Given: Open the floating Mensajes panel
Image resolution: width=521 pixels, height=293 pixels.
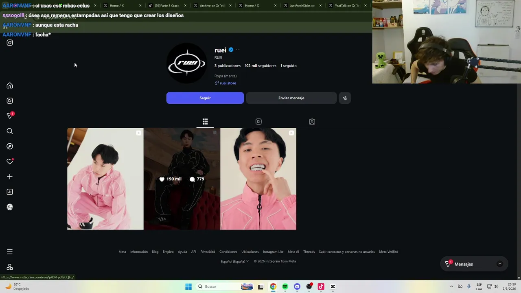Looking at the screenshot, I should click(x=474, y=264).
